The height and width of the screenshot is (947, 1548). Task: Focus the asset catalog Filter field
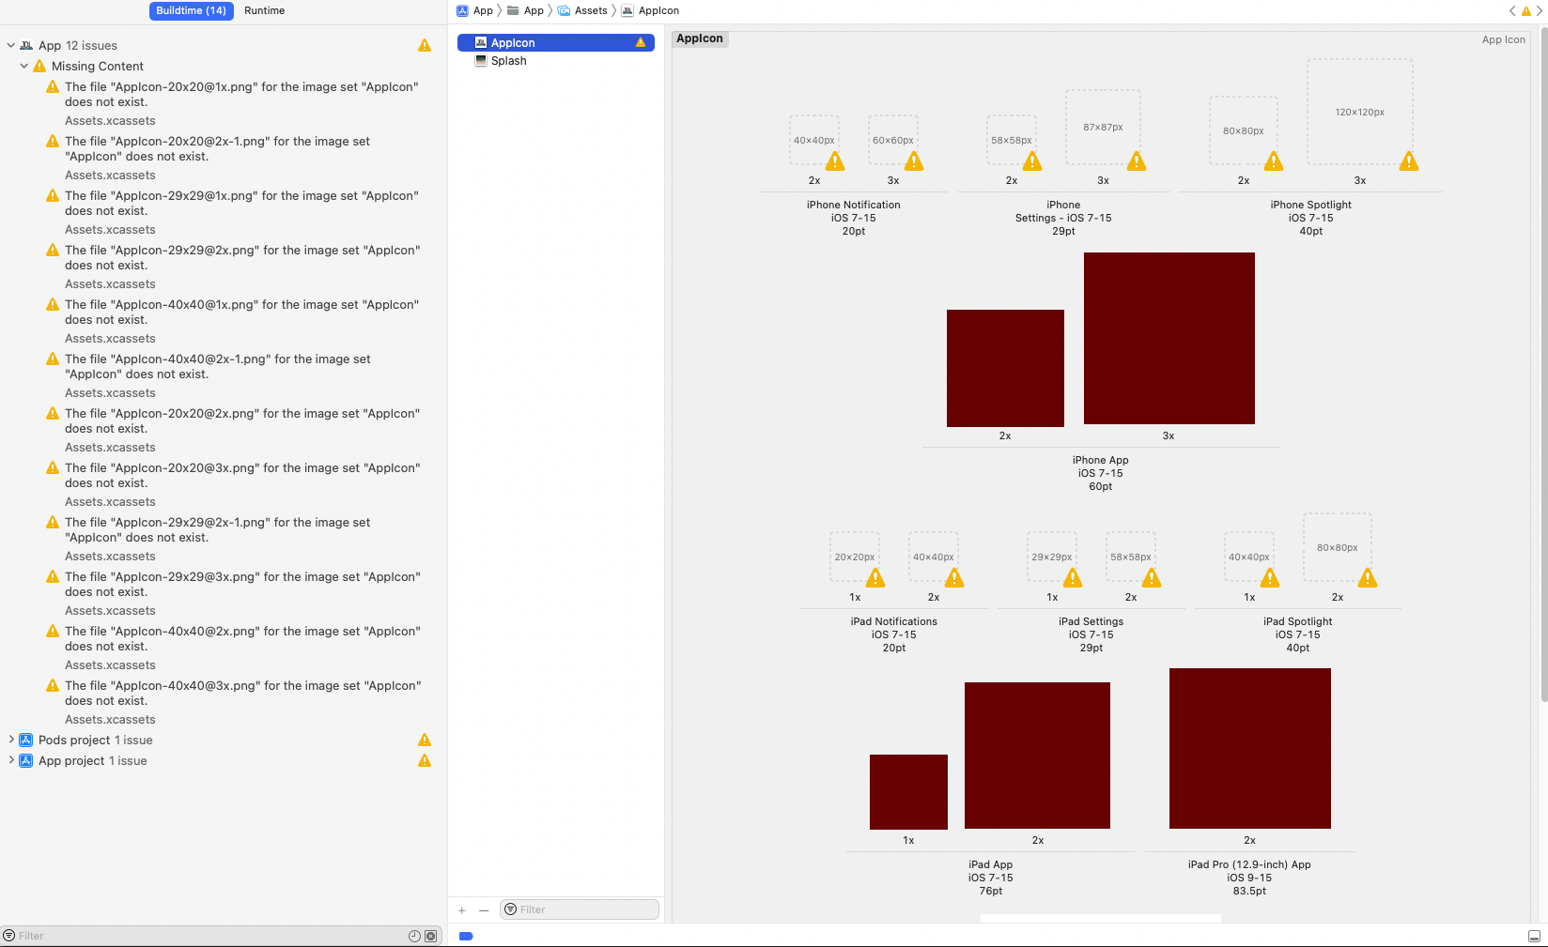pyautogui.click(x=580, y=909)
